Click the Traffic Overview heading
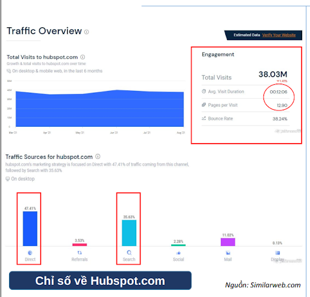This screenshot has height=297, width=310. (x=44, y=31)
